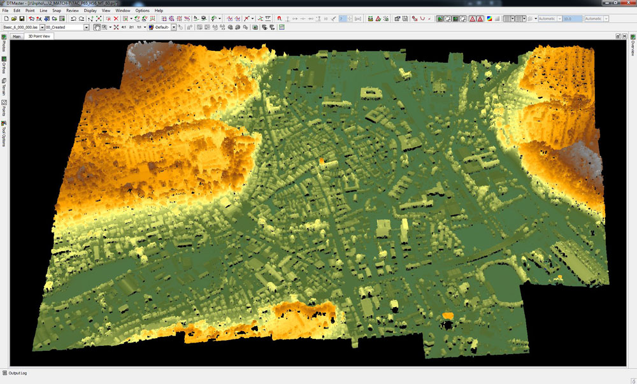This screenshot has height=384, width=637.
Task: Click the Undo arrow icon
Action: click(x=73, y=19)
